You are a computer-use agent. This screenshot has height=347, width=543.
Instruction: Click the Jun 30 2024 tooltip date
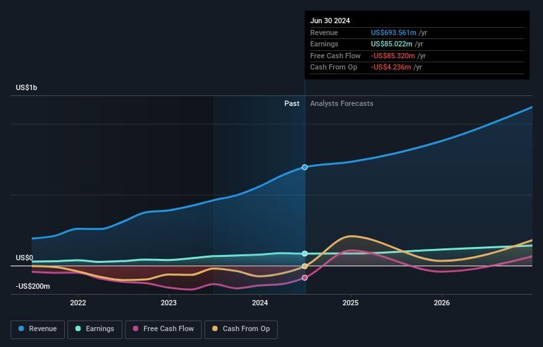pos(330,21)
